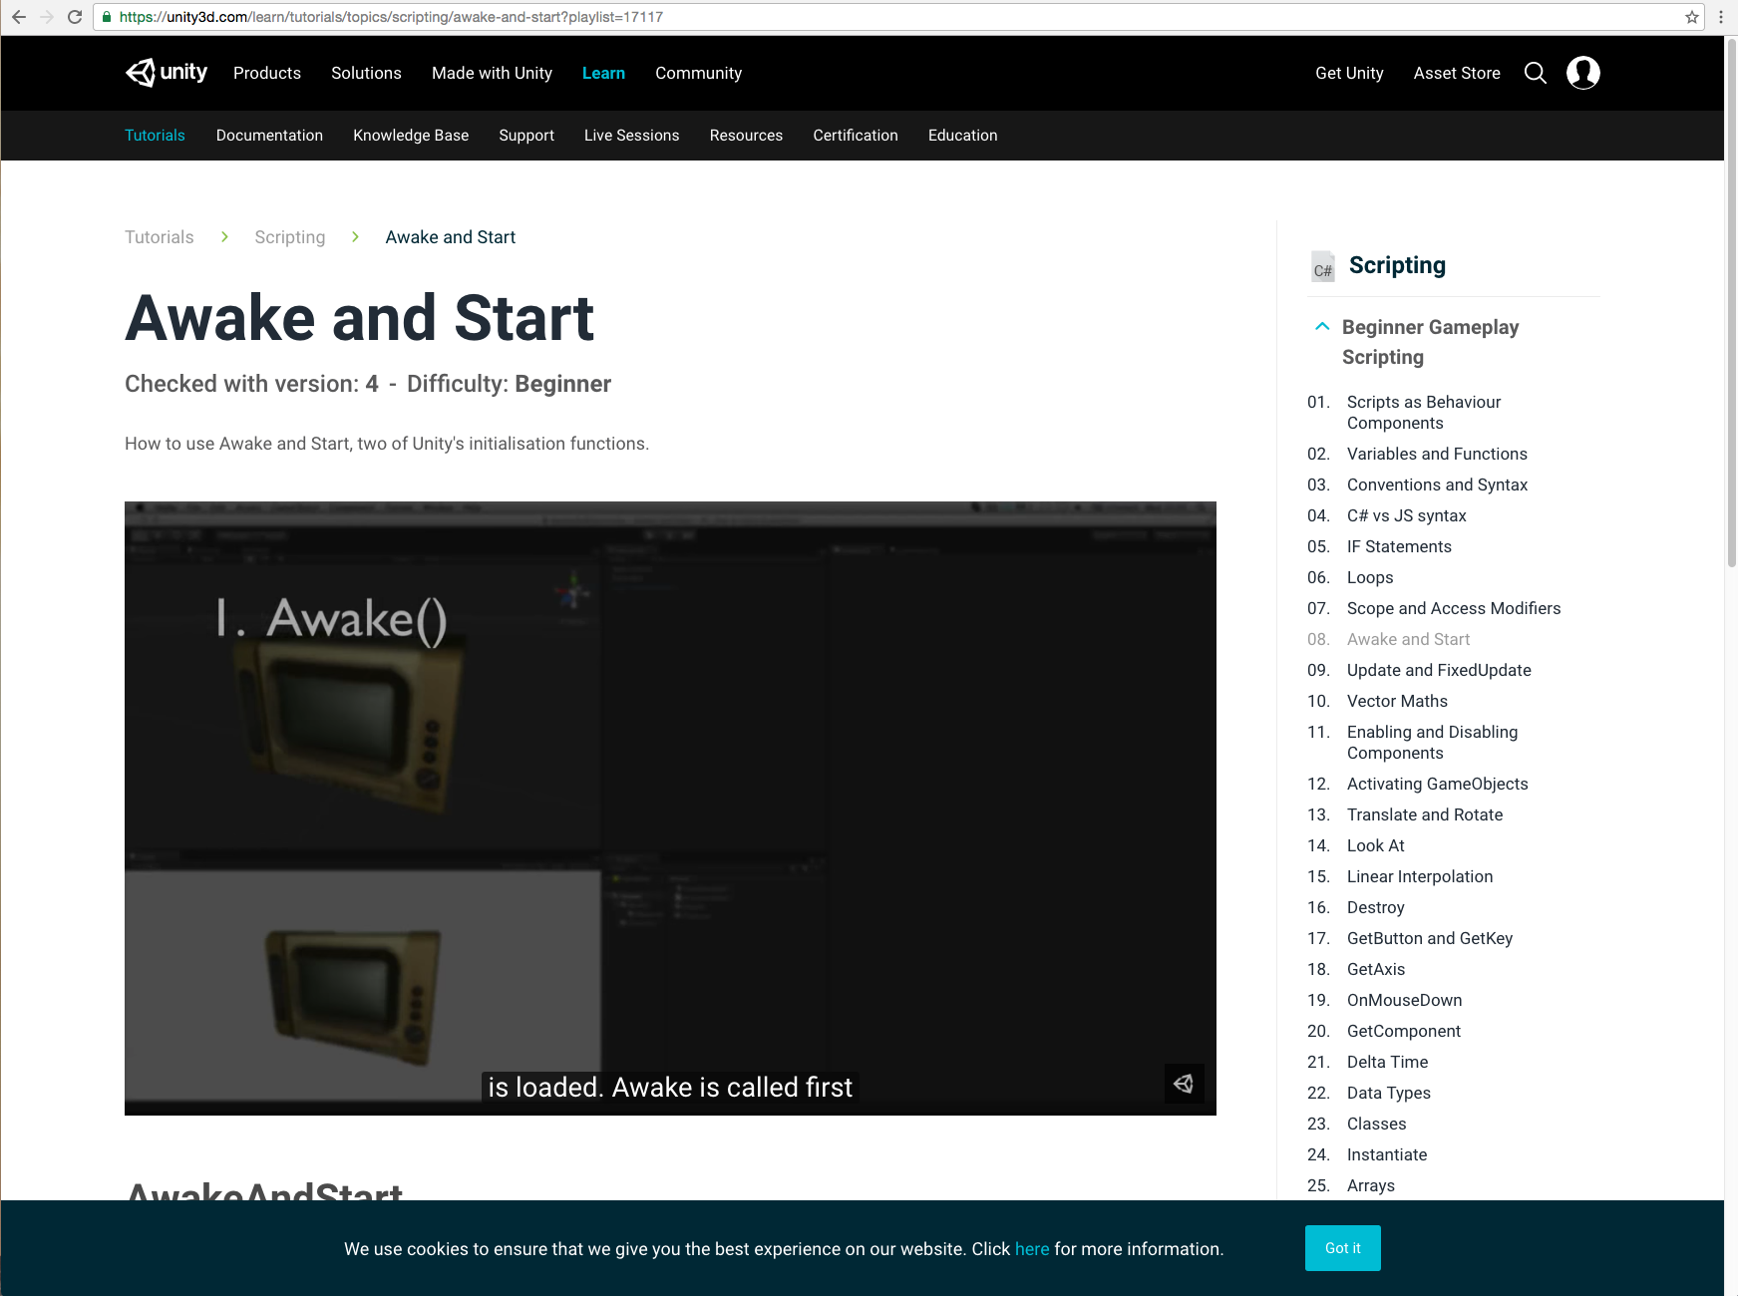
Task: Open the Solutions menu
Action: point(366,73)
